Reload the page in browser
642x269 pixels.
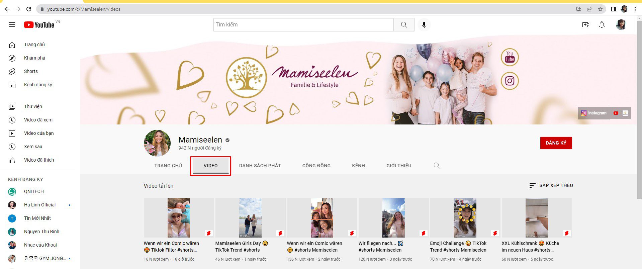(x=29, y=9)
